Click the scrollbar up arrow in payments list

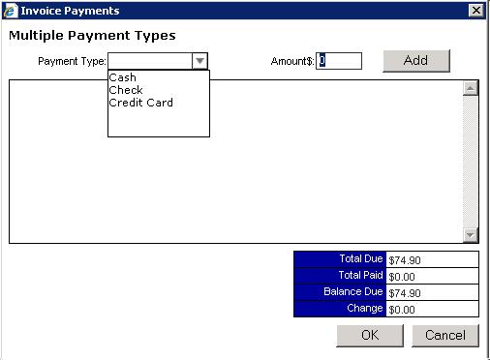pyautogui.click(x=471, y=88)
